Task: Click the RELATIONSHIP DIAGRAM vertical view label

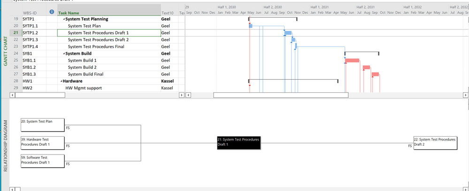Action: pyautogui.click(x=5, y=145)
